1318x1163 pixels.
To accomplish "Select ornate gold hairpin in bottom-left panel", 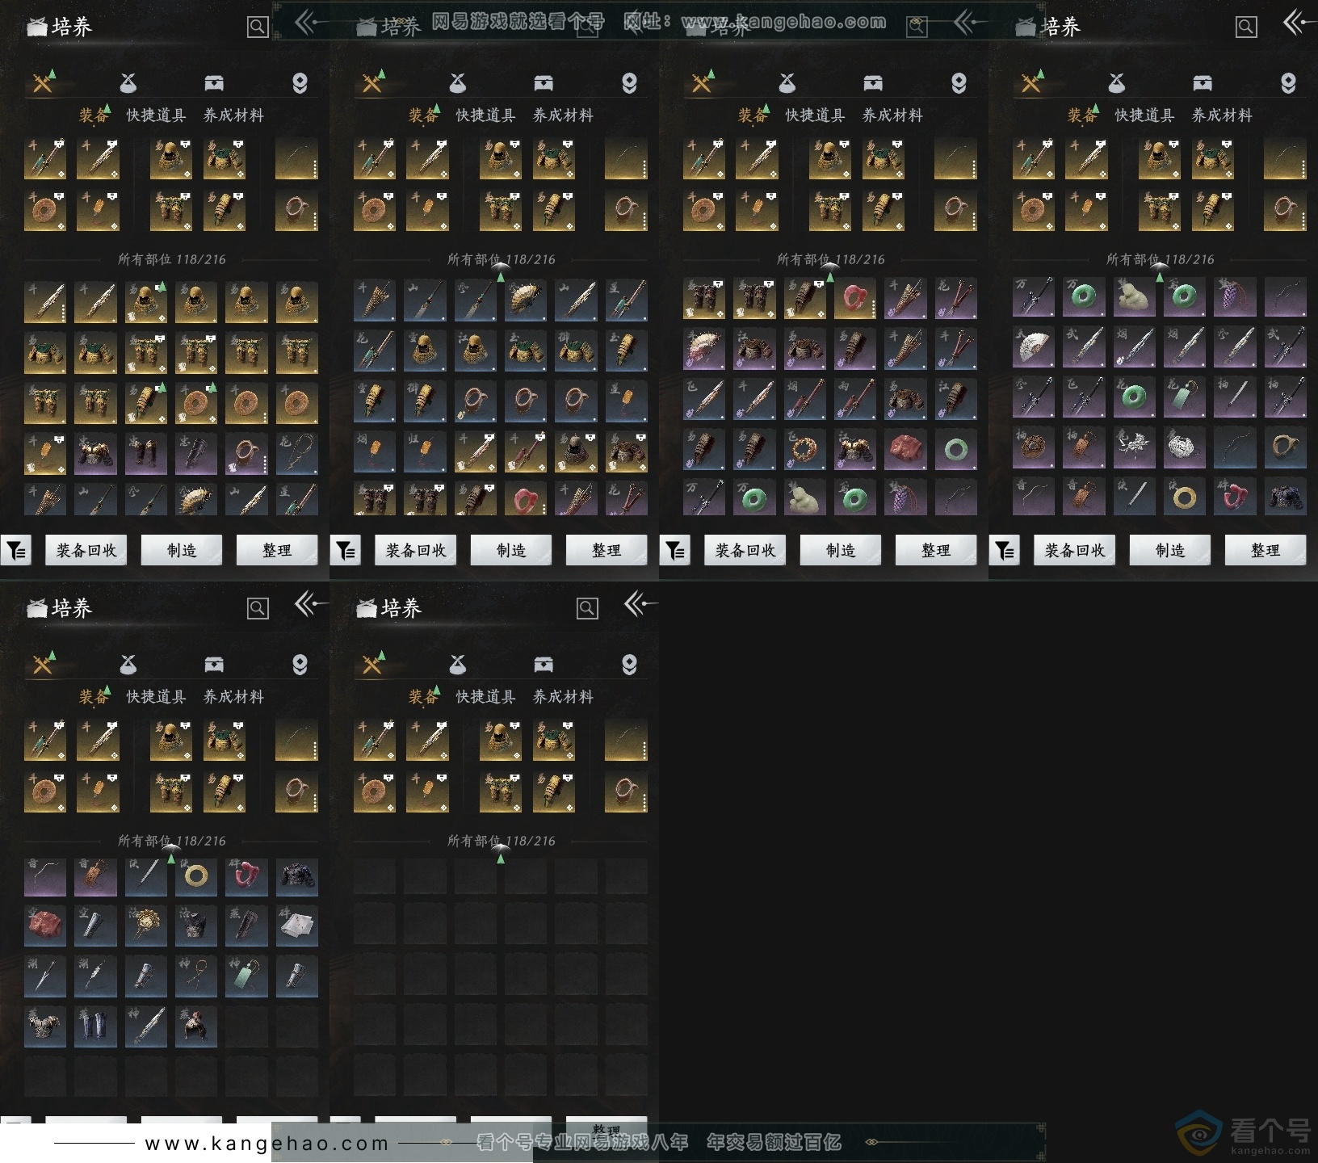I will click(x=146, y=927).
